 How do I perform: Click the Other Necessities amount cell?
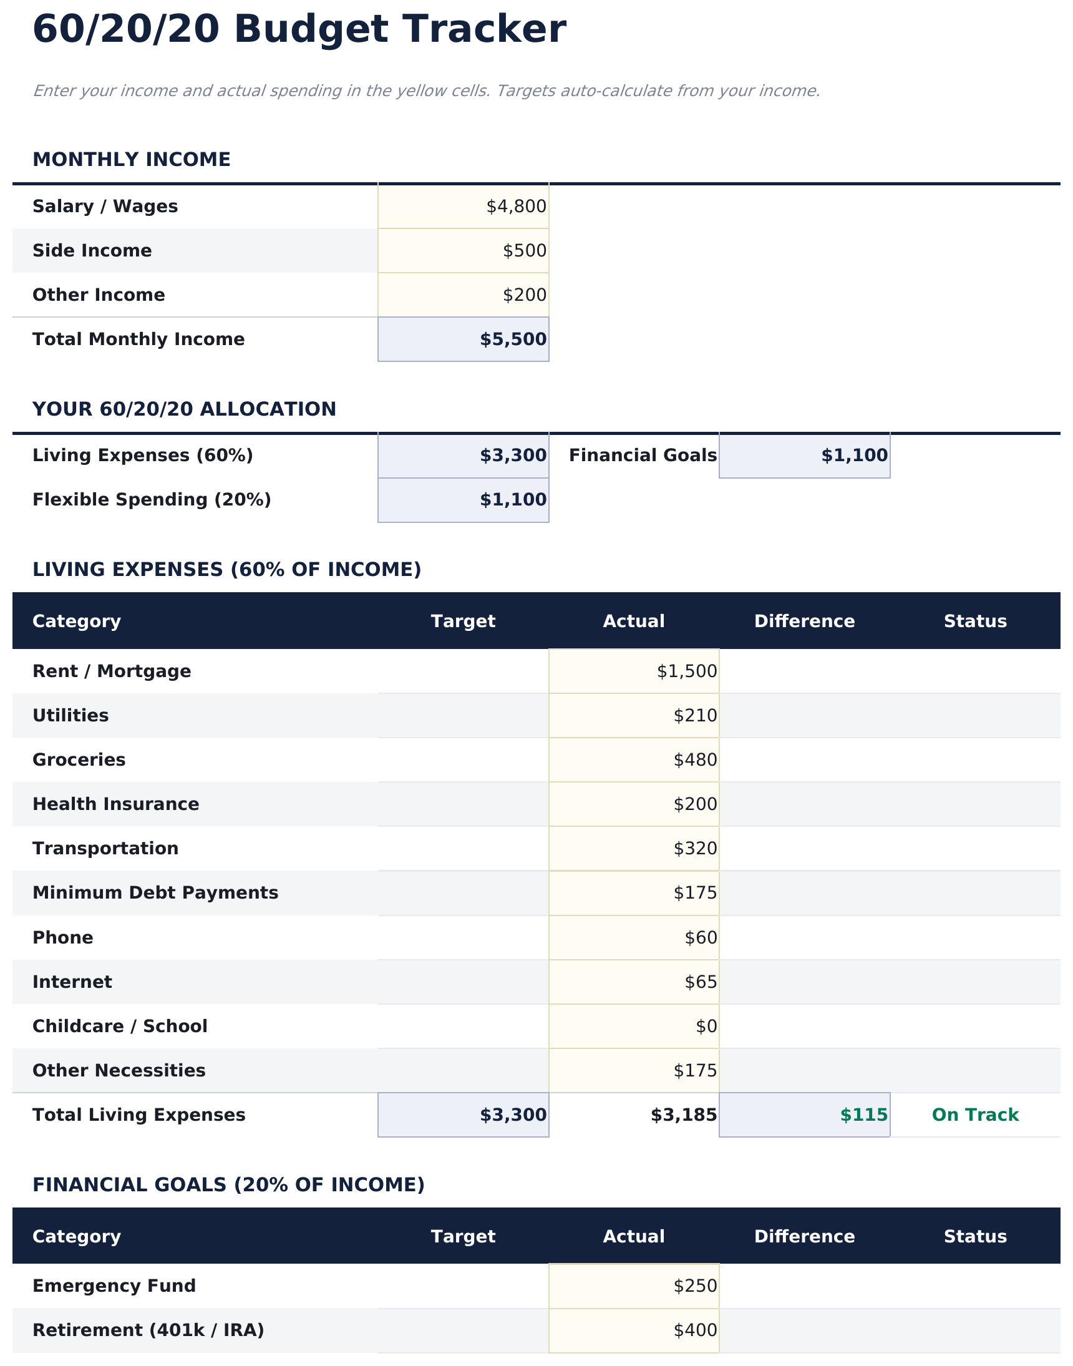click(633, 1070)
